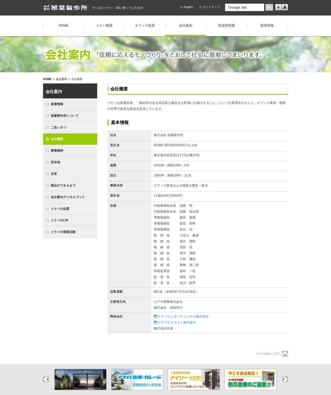The height and width of the screenshot is (395, 331).
Task: Open the イナバ倉庫・ガレージ banner thumbnail
Action: click(x=137, y=379)
